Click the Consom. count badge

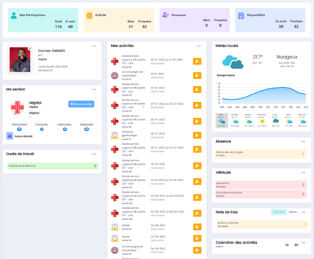click(x=42, y=129)
